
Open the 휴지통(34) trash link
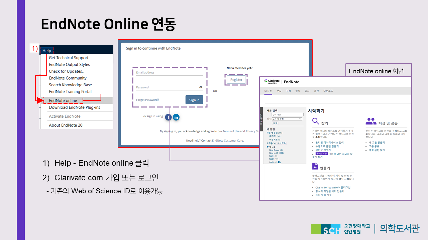coord(272,143)
